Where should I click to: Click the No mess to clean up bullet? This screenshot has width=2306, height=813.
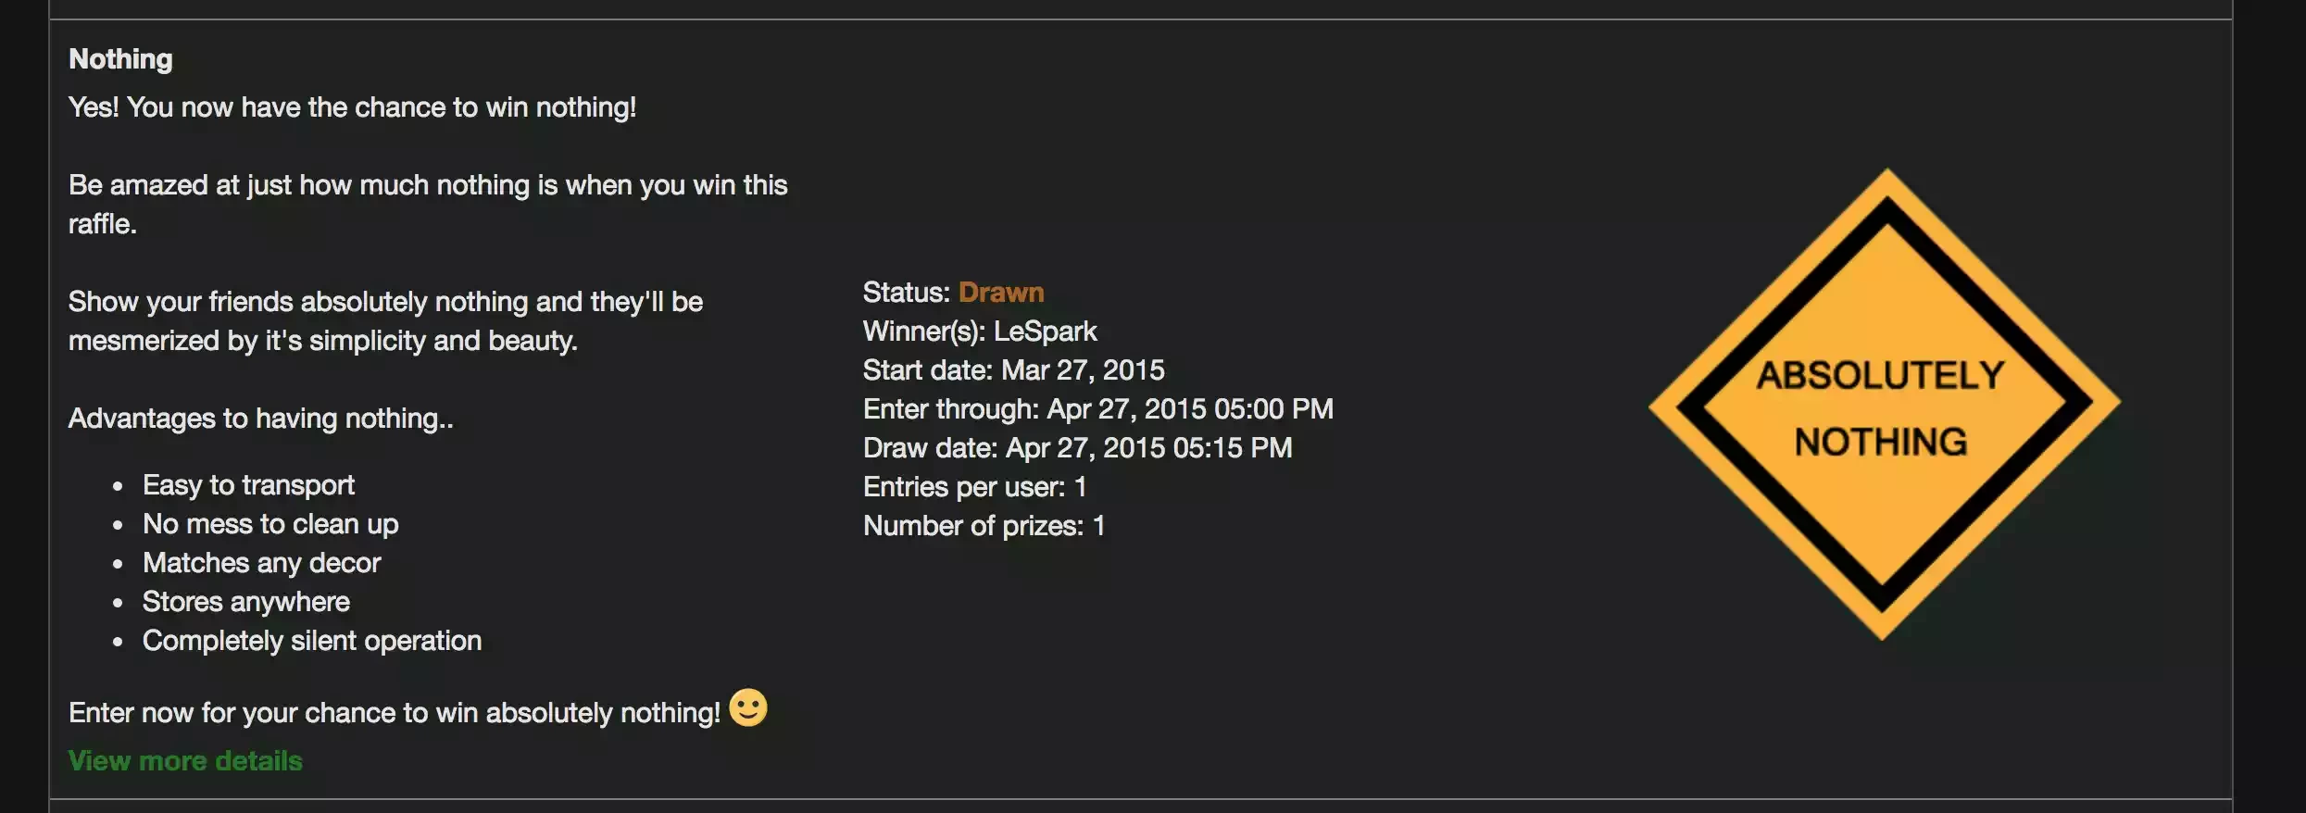(270, 524)
